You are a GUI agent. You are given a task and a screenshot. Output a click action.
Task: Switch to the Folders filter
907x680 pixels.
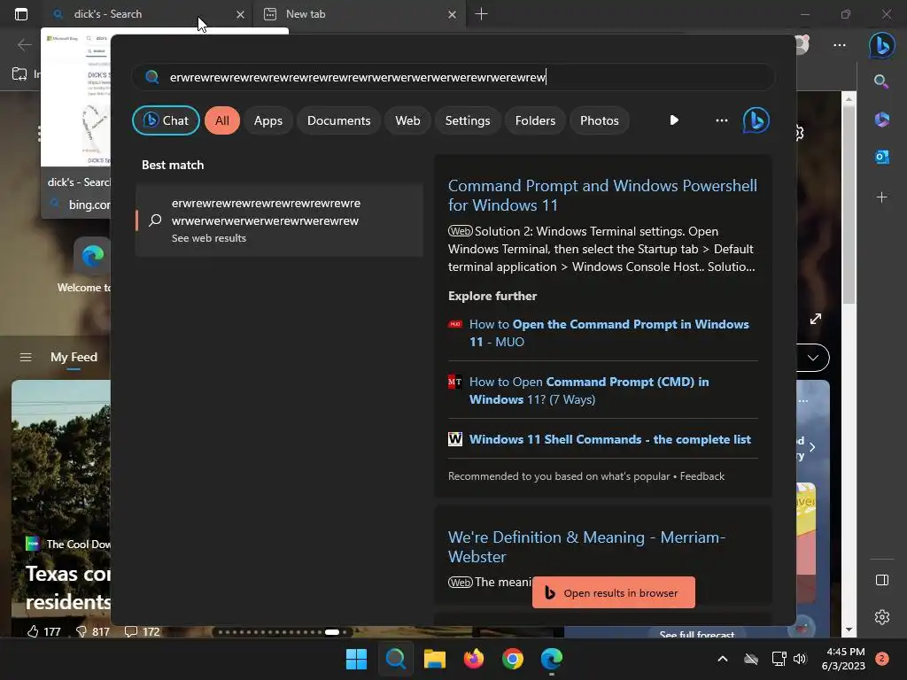click(x=535, y=120)
